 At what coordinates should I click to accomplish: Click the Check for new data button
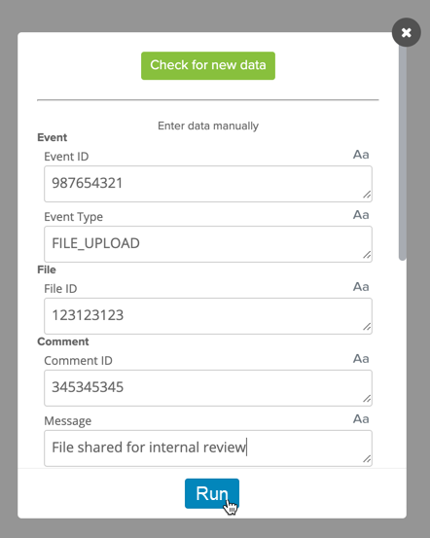(x=208, y=65)
